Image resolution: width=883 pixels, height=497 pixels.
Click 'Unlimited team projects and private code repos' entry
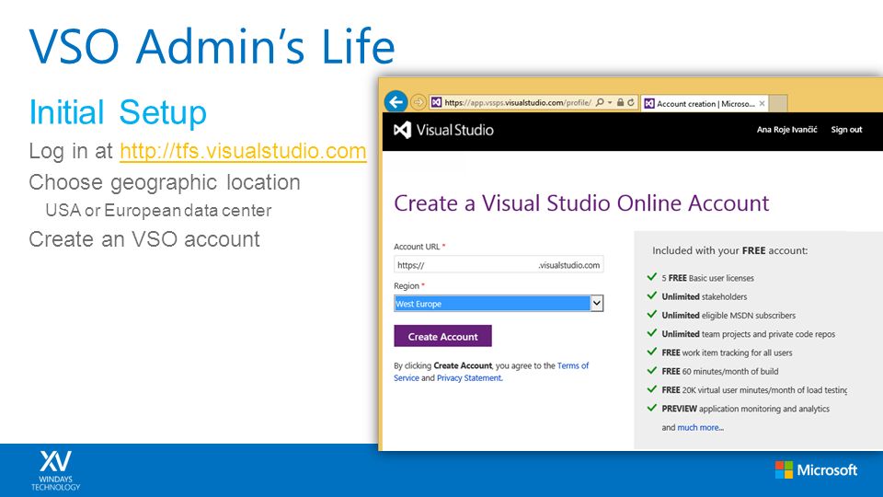[748, 334]
